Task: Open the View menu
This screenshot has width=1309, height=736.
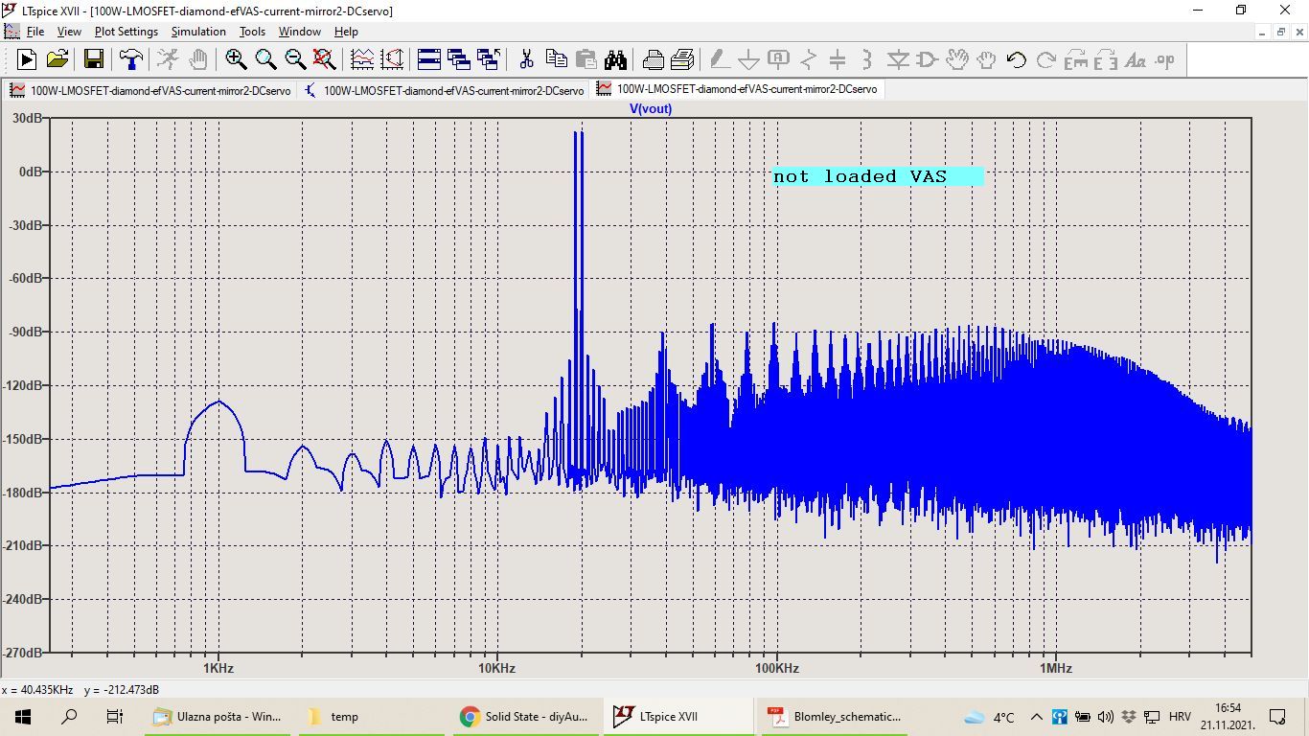Action: coord(69,32)
